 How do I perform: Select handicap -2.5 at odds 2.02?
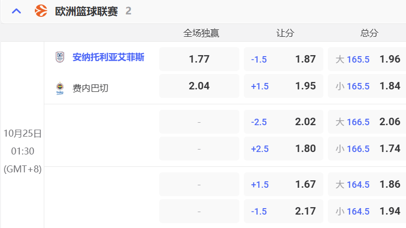[284, 122]
